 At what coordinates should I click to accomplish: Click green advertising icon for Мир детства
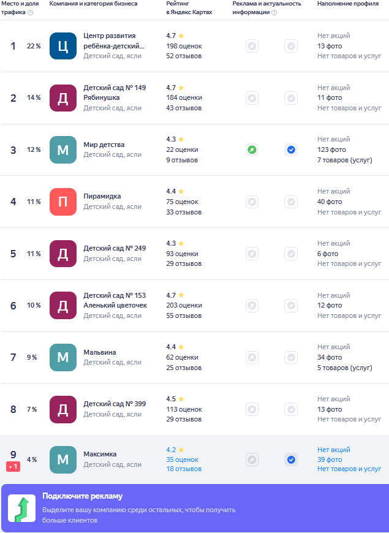(252, 149)
